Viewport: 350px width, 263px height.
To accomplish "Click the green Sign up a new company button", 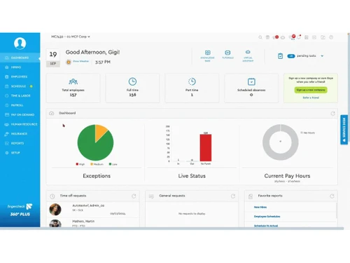I will [311, 90].
